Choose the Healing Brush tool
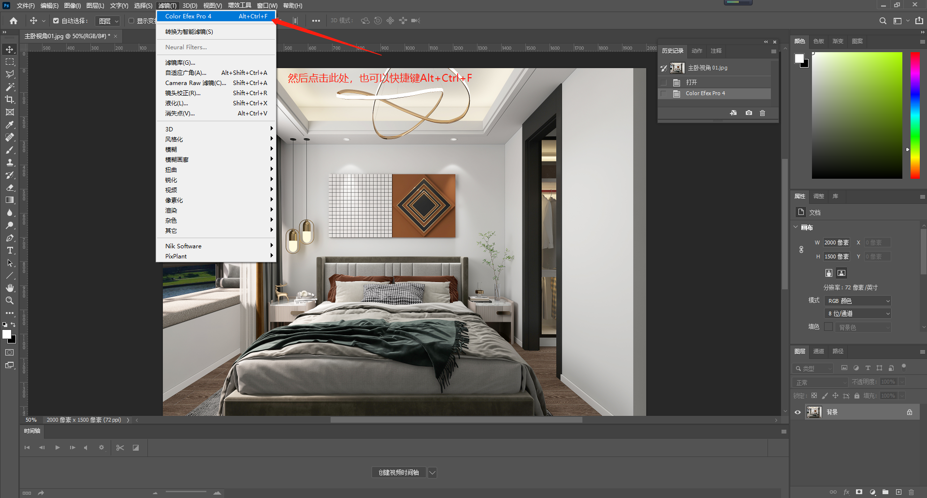 coord(10,137)
